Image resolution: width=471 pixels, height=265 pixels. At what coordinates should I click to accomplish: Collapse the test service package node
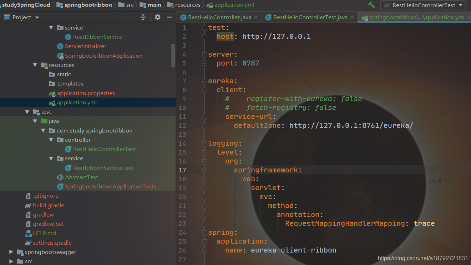point(51,158)
